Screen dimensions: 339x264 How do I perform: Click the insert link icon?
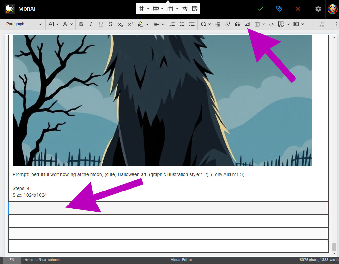point(228,24)
